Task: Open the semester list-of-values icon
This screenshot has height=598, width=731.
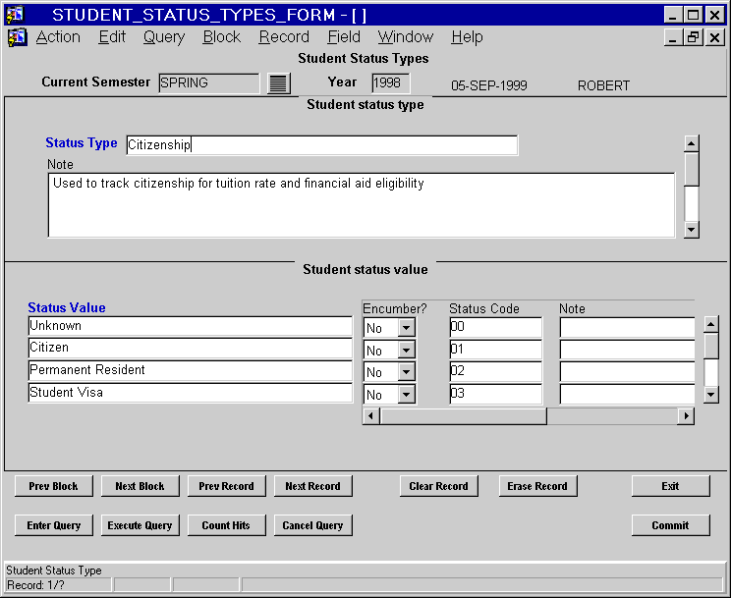Action: click(279, 83)
